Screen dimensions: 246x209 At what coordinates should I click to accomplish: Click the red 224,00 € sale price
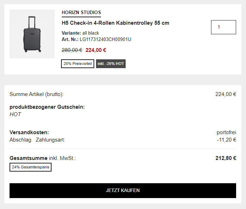[x=96, y=50]
